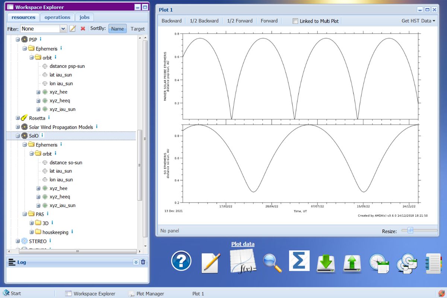Open the Get HST Data dropdown
Image resolution: width=447 pixels, height=298 pixels.
tap(418, 21)
